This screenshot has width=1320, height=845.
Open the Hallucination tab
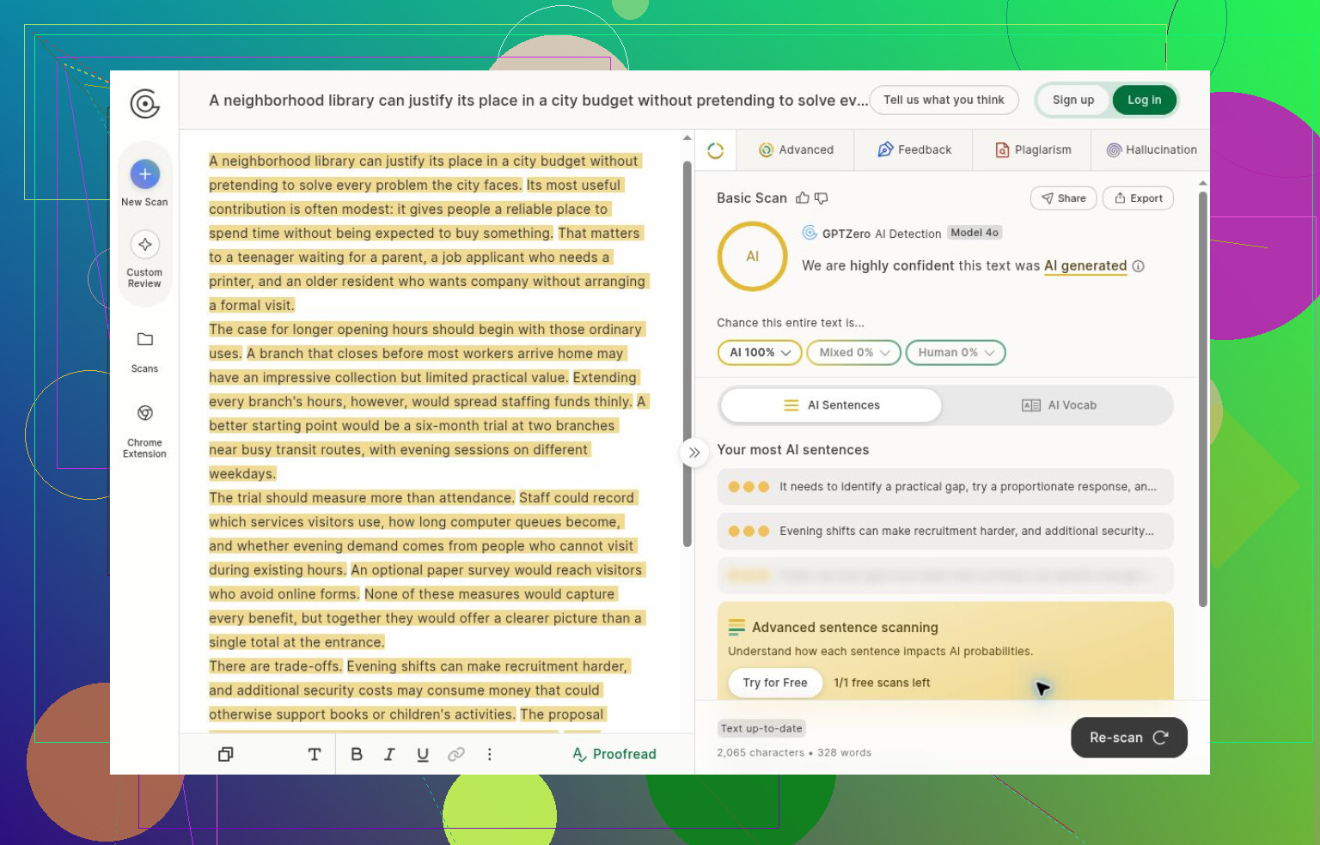(x=1152, y=150)
